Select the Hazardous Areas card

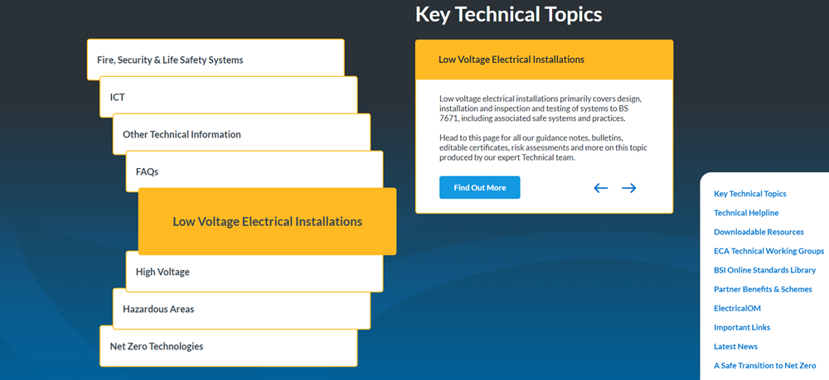tap(241, 310)
